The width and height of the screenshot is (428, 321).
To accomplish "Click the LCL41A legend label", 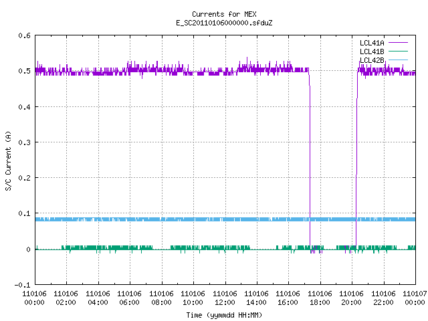I will point(372,43).
